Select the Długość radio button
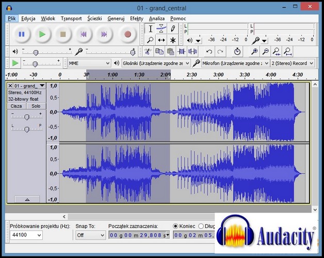This screenshot has height=258, width=324. pyautogui.click(x=201, y=226)
